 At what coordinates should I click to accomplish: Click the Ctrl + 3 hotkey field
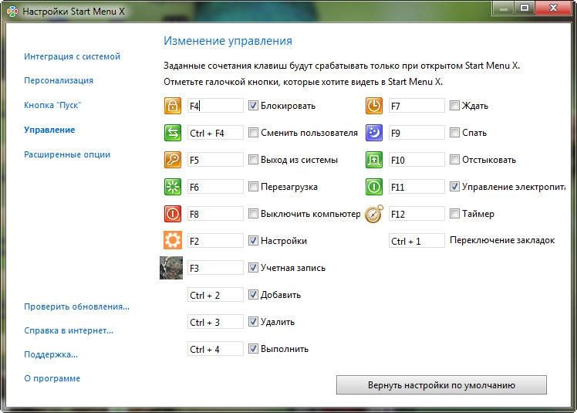[x=215, y=322]
